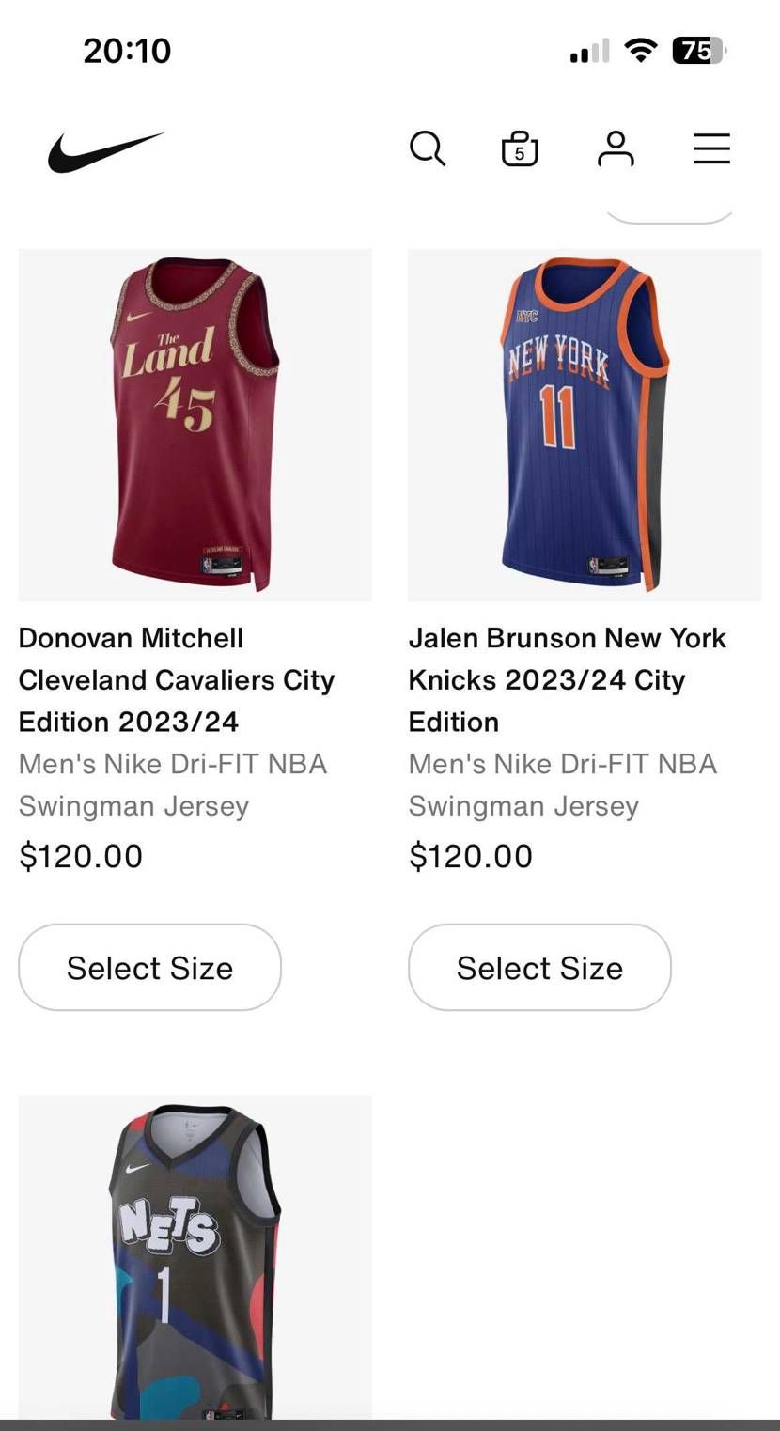Open the hamburger menu
Viewport: 780px width, 1431px height.
(711, 148)
